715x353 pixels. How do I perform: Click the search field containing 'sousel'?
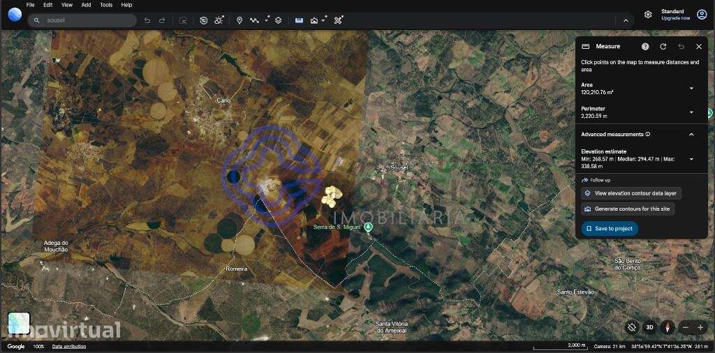pyautogui.click(x=82, y=20)
